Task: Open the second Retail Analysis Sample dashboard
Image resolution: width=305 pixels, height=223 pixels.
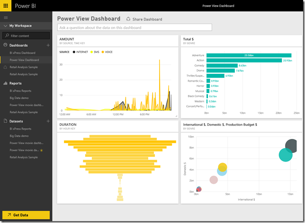Action: tap(24, 74)
